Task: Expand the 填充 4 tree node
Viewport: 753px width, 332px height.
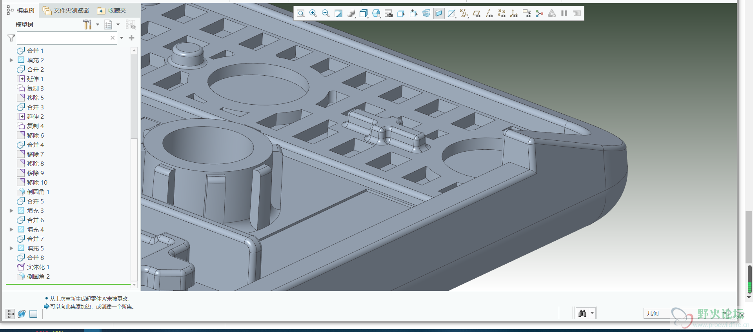Action: point(11,229)
